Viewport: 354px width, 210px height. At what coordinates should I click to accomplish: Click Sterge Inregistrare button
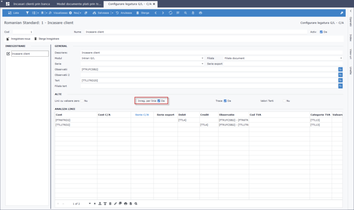pyautogui.click(x=47, y=39)
